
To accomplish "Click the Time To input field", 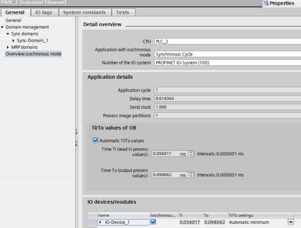I will click(170, 175).
